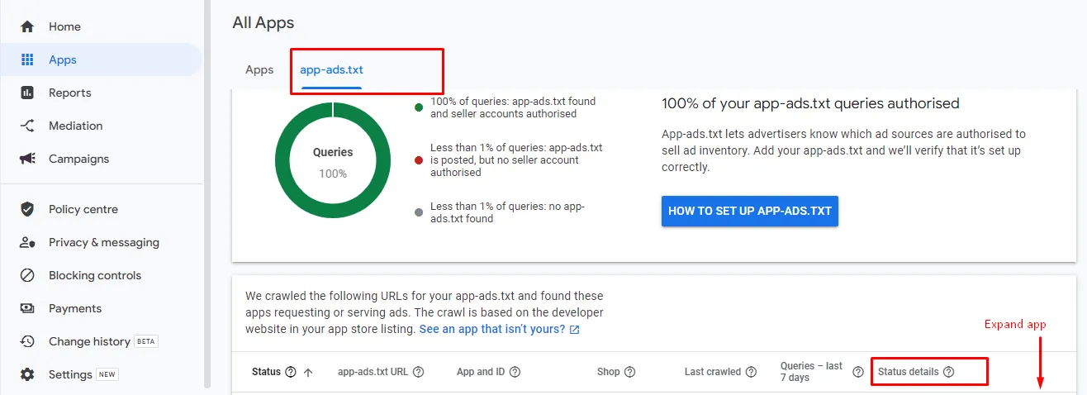Click help icon beside Last crawled
Image resolution: width=1087 pixels, height=395 pixels.
coord(751,372)
